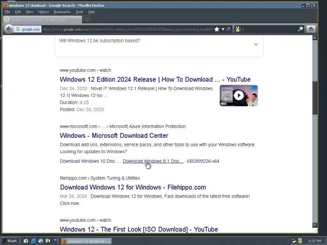Click the second system tray icon
327x245 pixels.
[300, 241]
